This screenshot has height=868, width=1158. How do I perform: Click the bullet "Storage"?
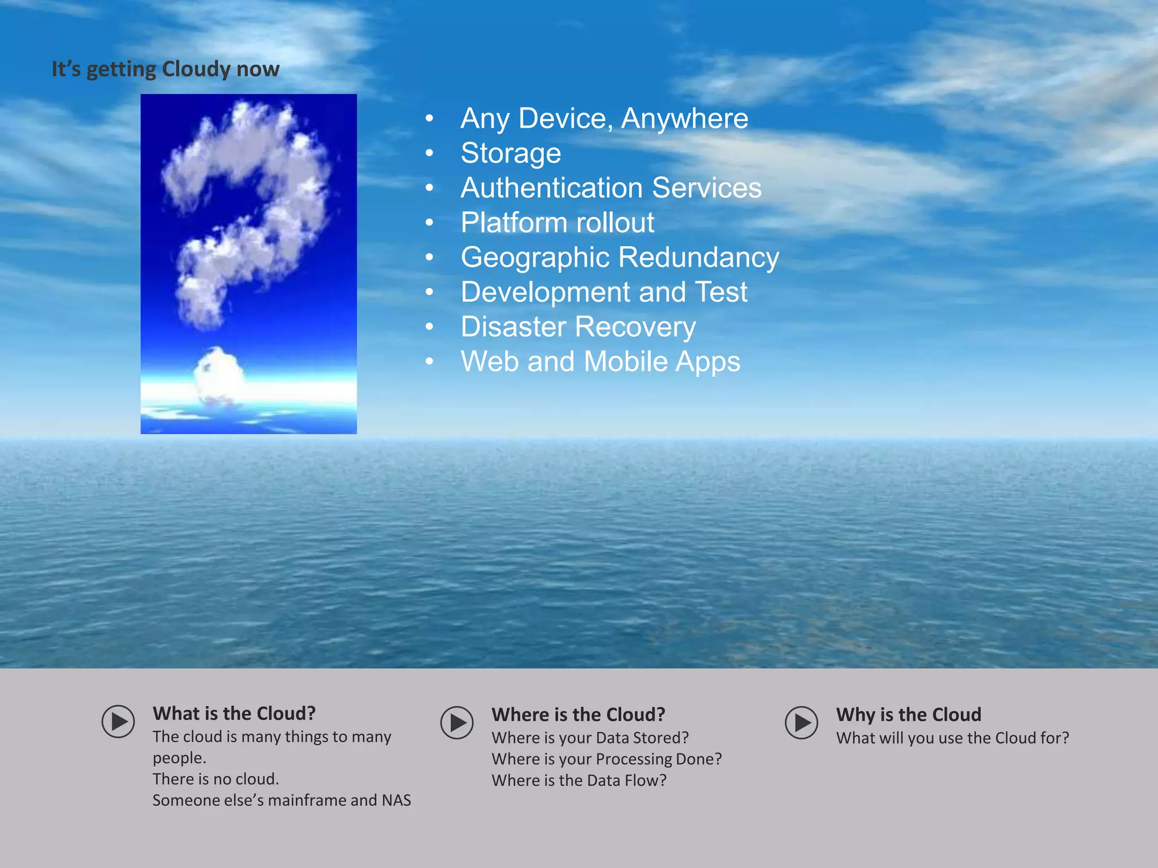[x=511, y=153]
